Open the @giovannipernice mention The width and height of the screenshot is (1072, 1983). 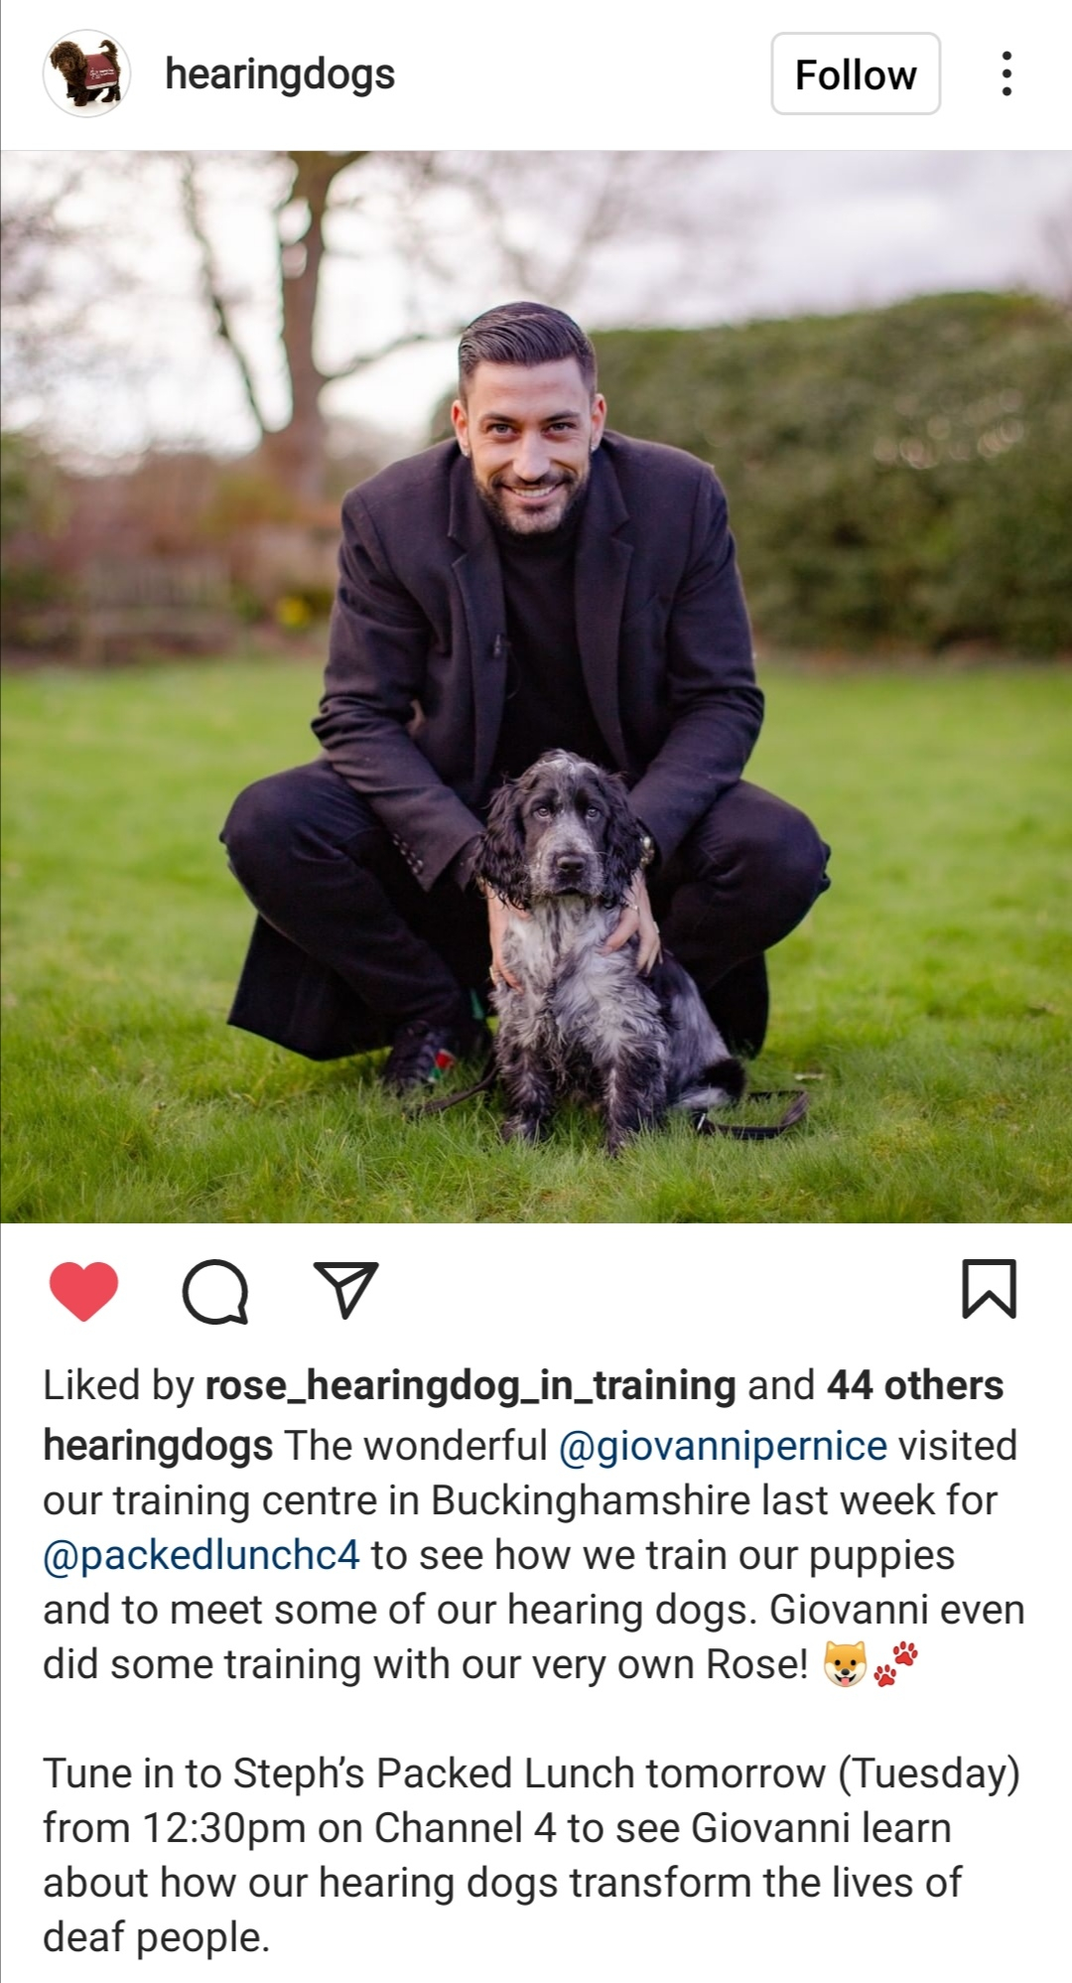723,1446
